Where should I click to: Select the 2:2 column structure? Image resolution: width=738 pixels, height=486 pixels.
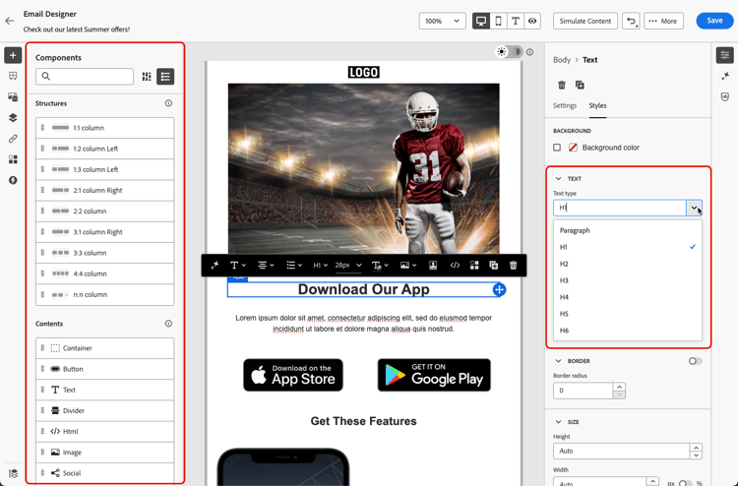click(x=104, y=211)
